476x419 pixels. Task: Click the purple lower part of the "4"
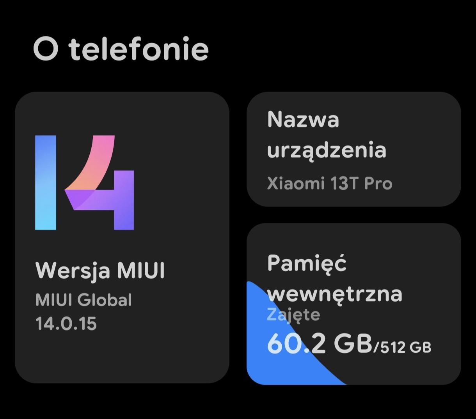117,203
